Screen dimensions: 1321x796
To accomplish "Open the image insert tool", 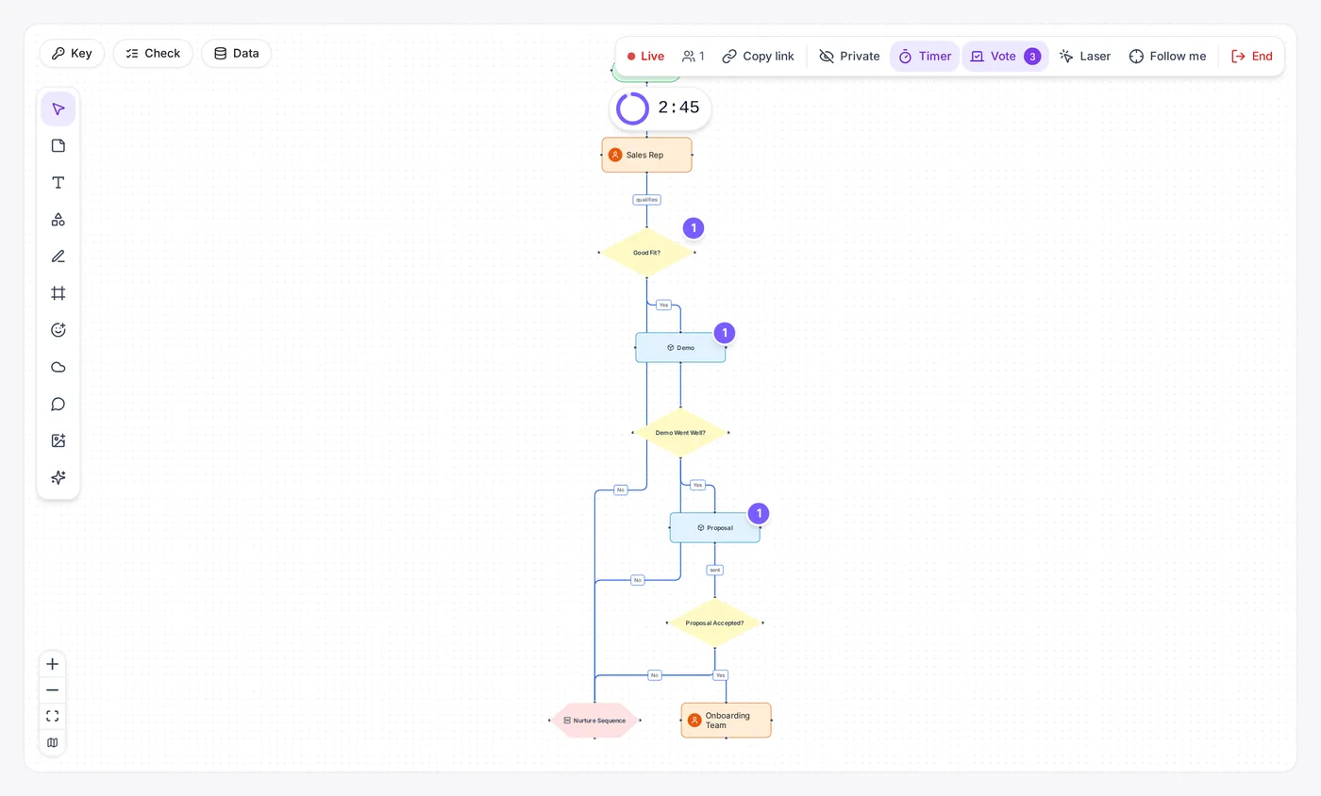I will point(59,440).
